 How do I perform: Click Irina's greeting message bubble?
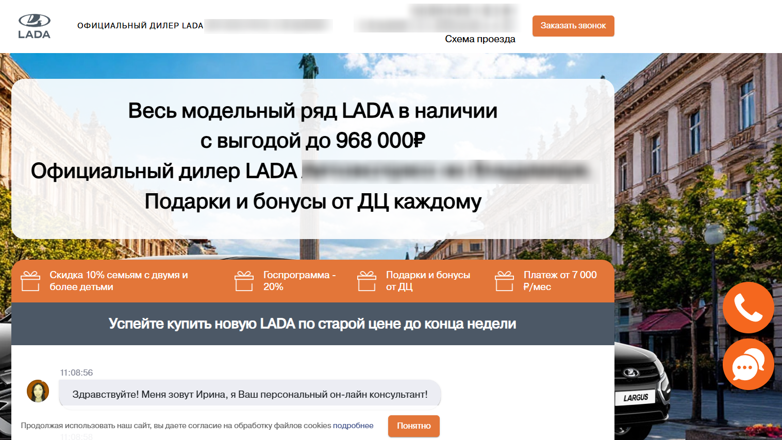click(249, 394)
